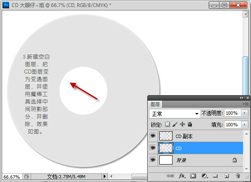This screenshot has height=182, width=251.
Task: Open the 填充 fill slider arrow
Action: click(x=245, y=124)
